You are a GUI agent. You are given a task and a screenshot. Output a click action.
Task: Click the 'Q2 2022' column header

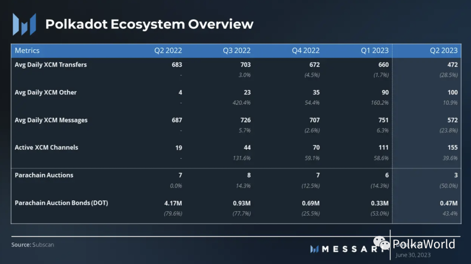point(168,51)
